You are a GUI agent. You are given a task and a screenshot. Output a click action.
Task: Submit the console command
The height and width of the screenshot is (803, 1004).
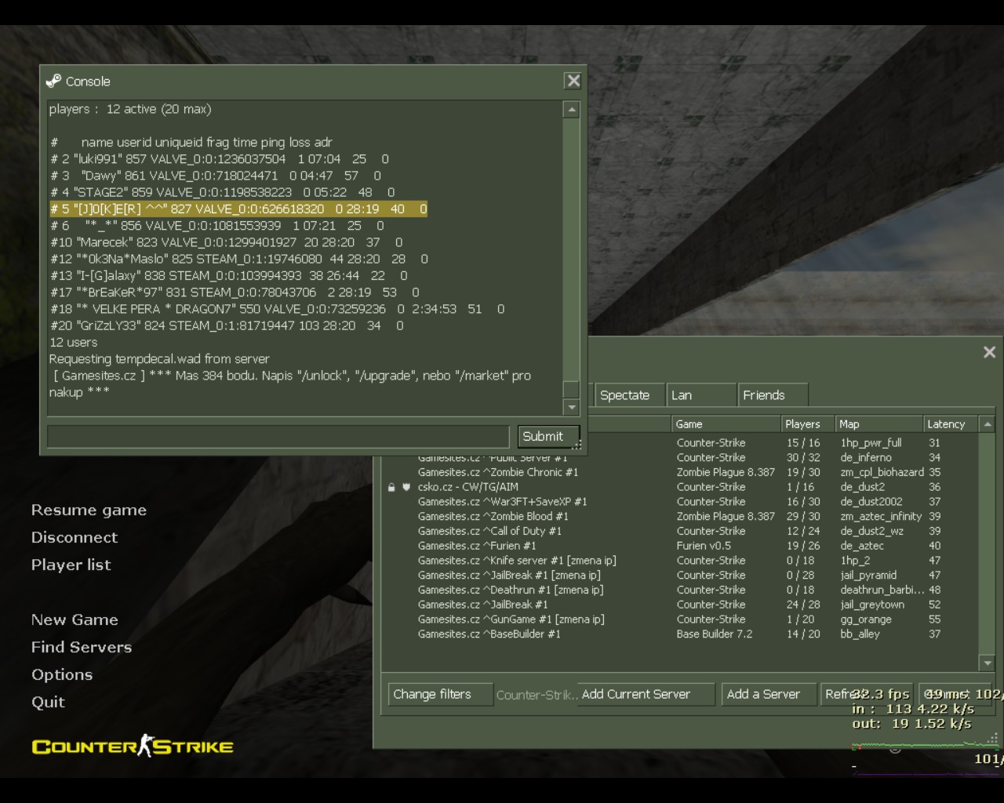pos(547,436)
